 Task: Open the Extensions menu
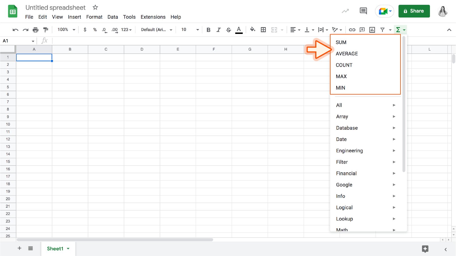click(153, 17)
